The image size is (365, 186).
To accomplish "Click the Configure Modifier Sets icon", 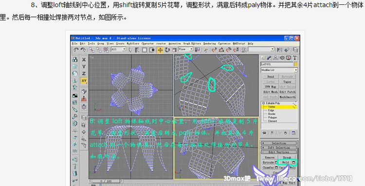I will 293,133.
